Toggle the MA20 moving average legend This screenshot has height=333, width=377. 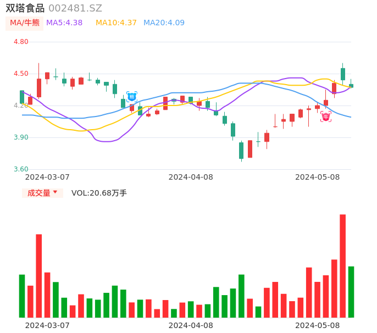pyautogui.click(x=164, y=23)
